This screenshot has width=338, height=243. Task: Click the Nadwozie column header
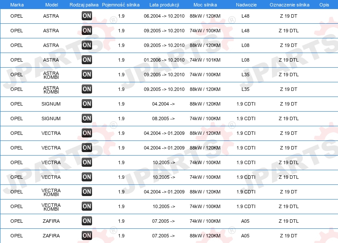246,5
